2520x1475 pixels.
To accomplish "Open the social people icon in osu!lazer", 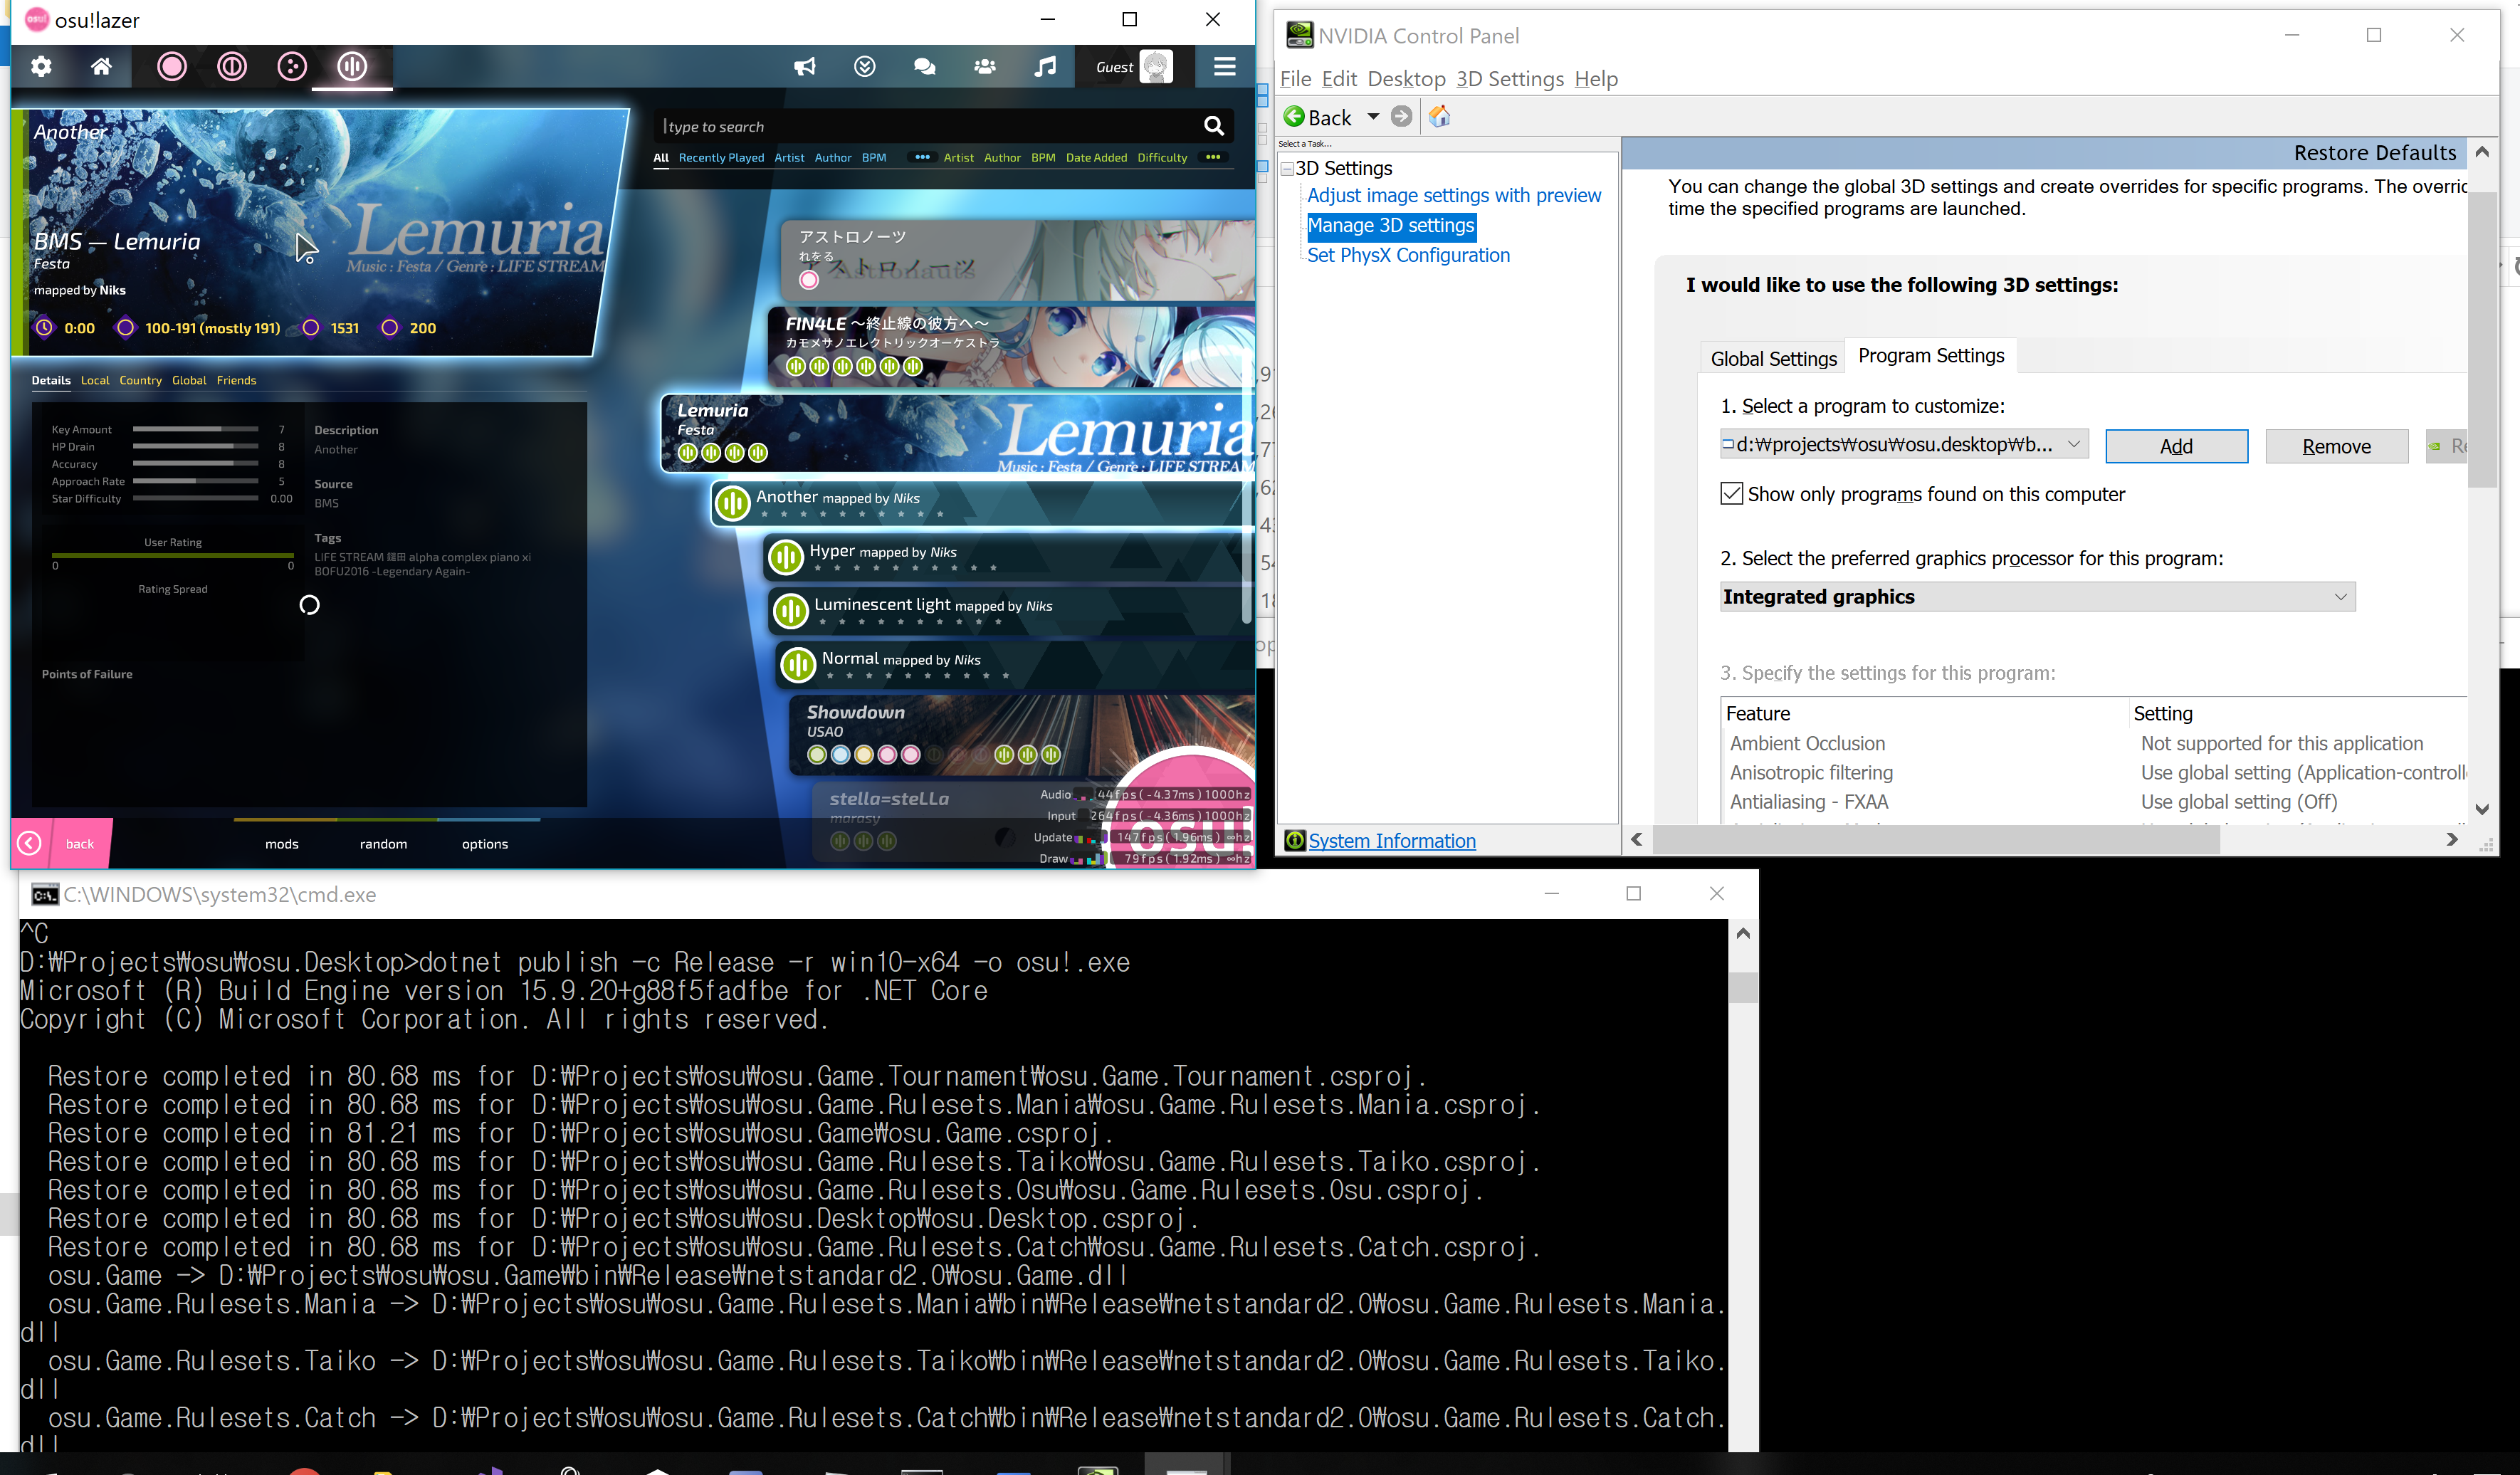I will click(x=985, y=67).
